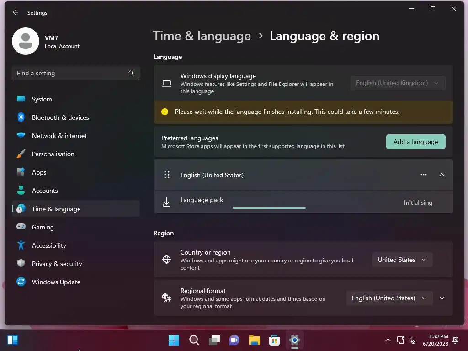Click the search magnifier in Find a setting
This screenshot has height=351, width=468.
[x=131, y=73]
